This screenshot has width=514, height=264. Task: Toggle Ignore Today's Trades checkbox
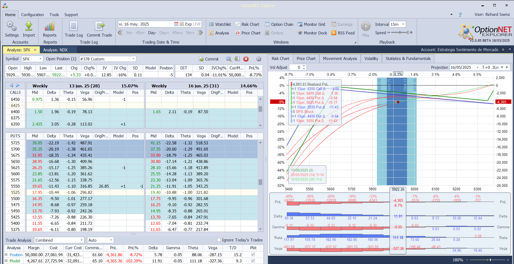[x=219, y=240]
